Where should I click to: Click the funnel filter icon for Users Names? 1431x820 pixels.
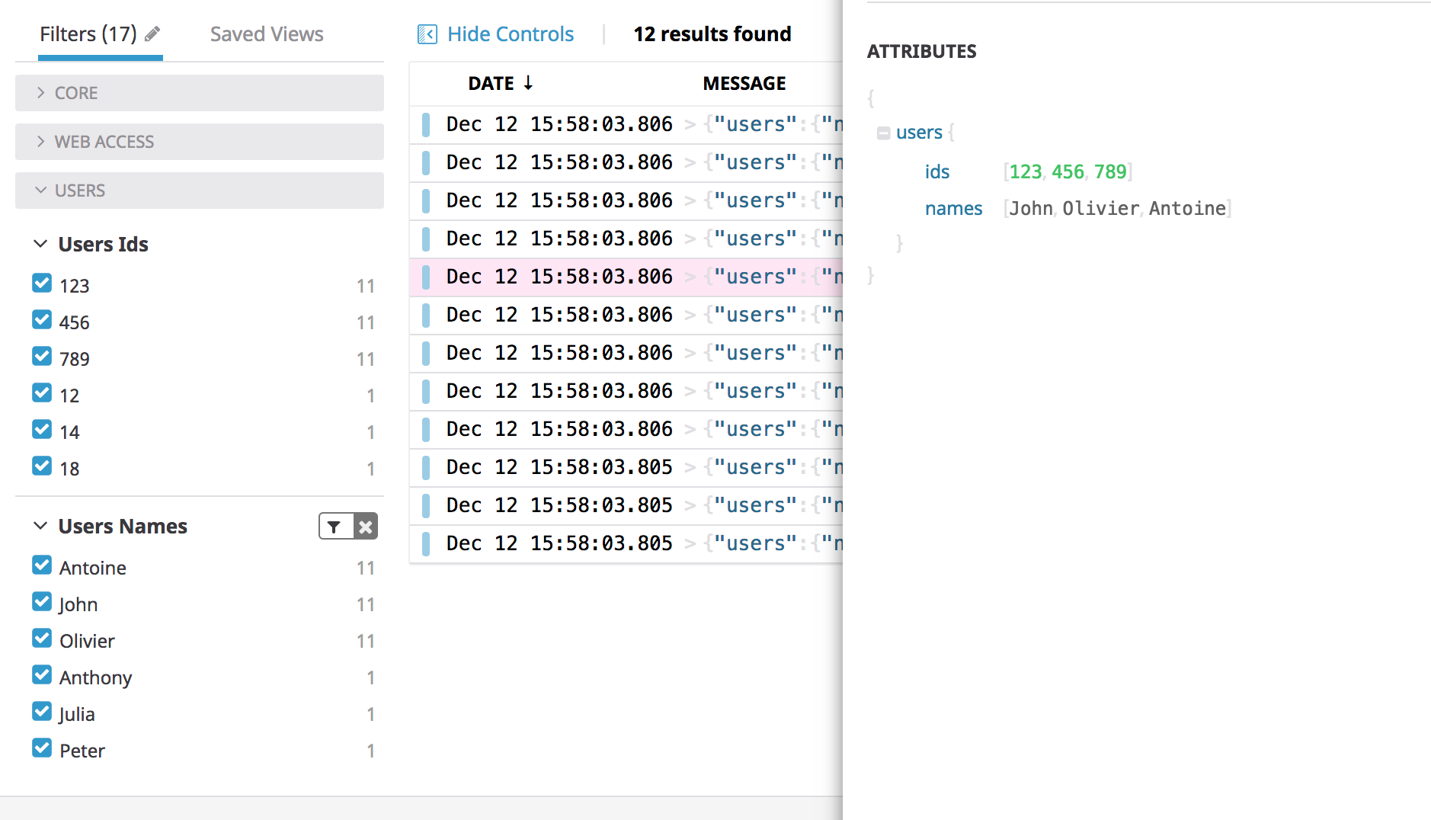335,527
